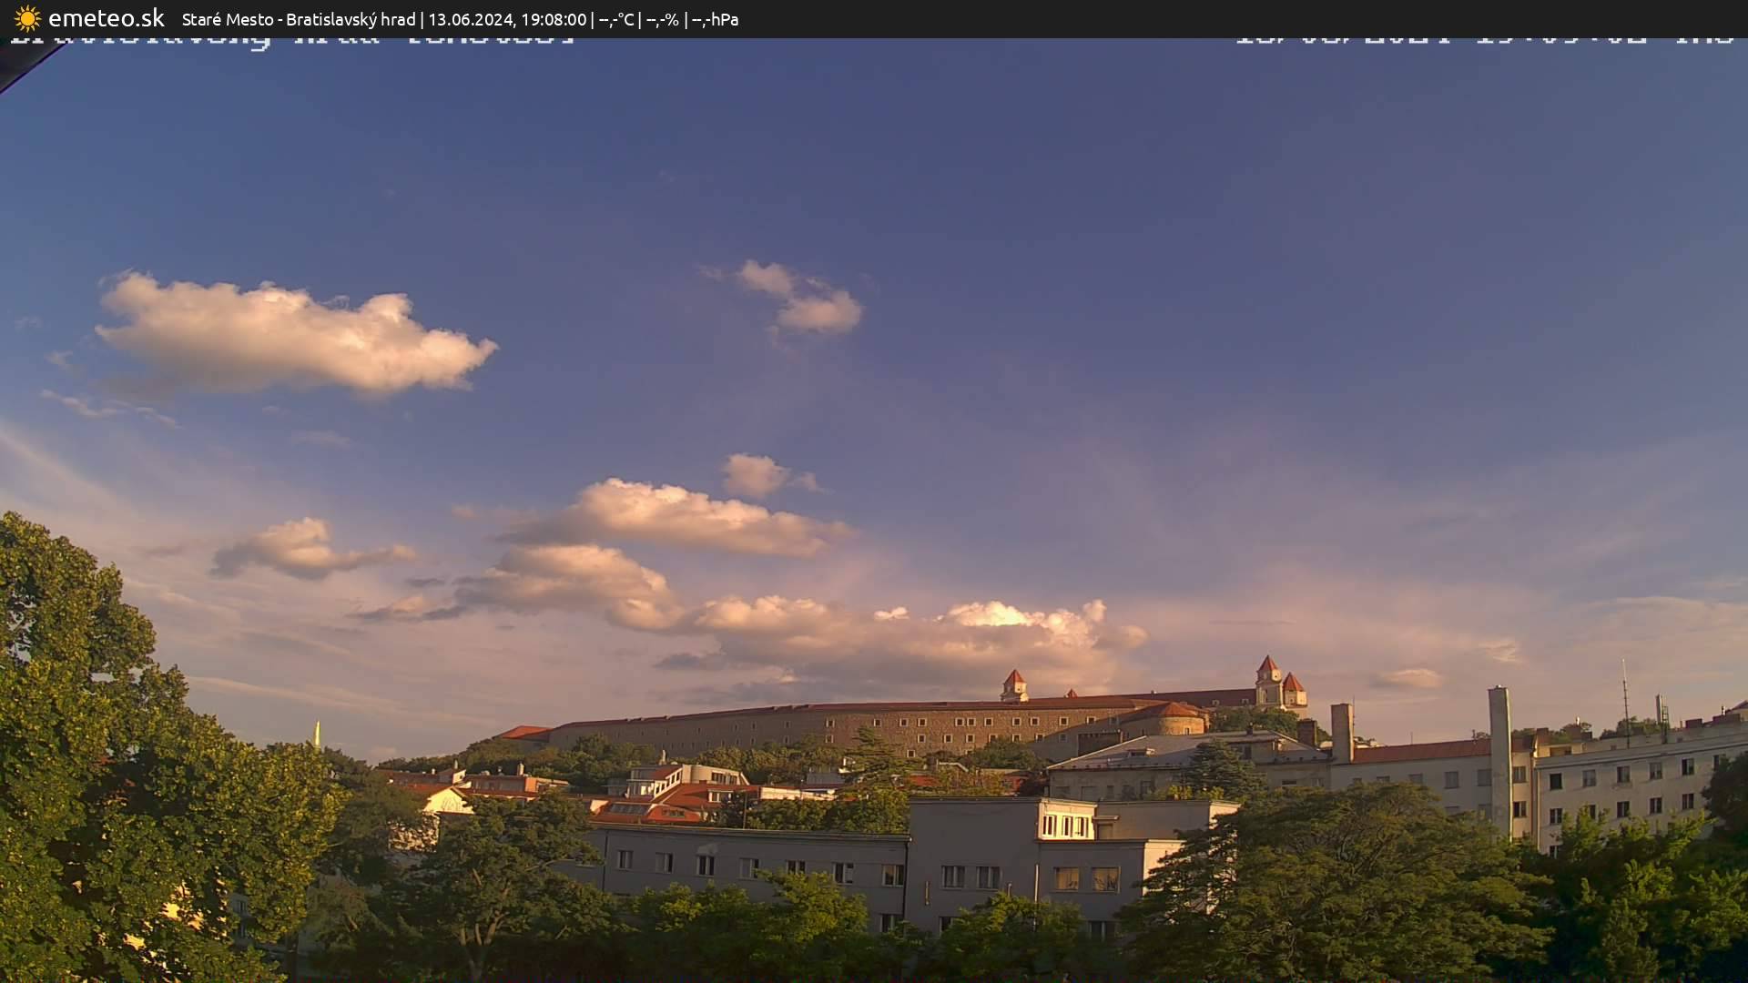
Task: Click the pressure indicator --,-hPa
Action: [x=716, y=18]
